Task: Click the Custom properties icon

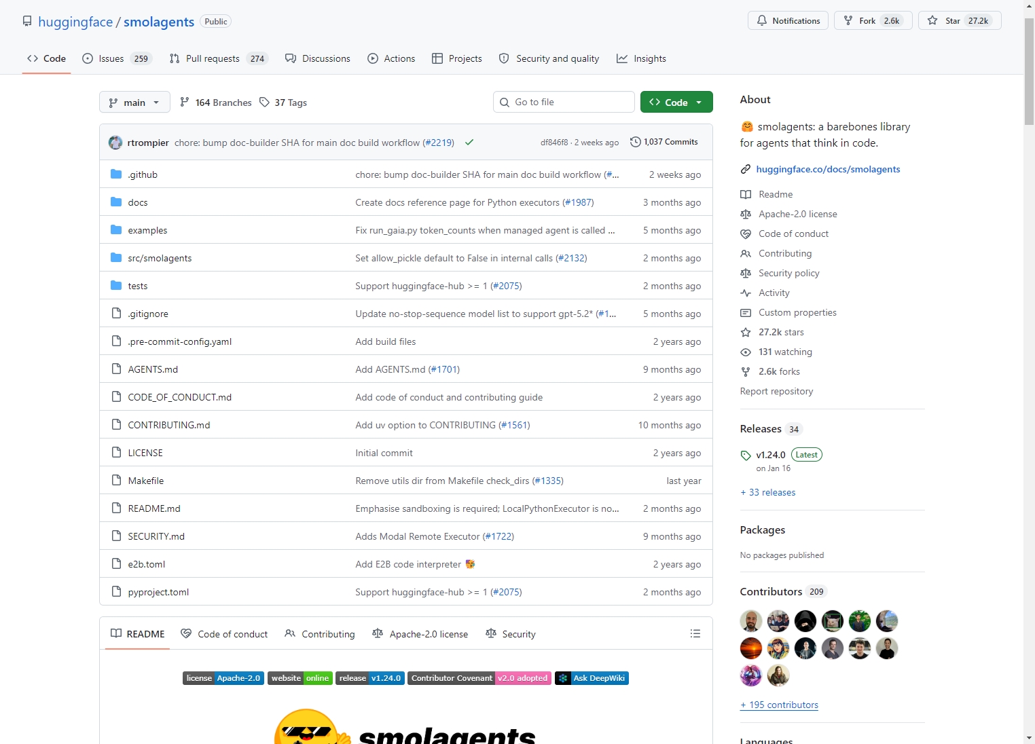Action: pos(746,312)
